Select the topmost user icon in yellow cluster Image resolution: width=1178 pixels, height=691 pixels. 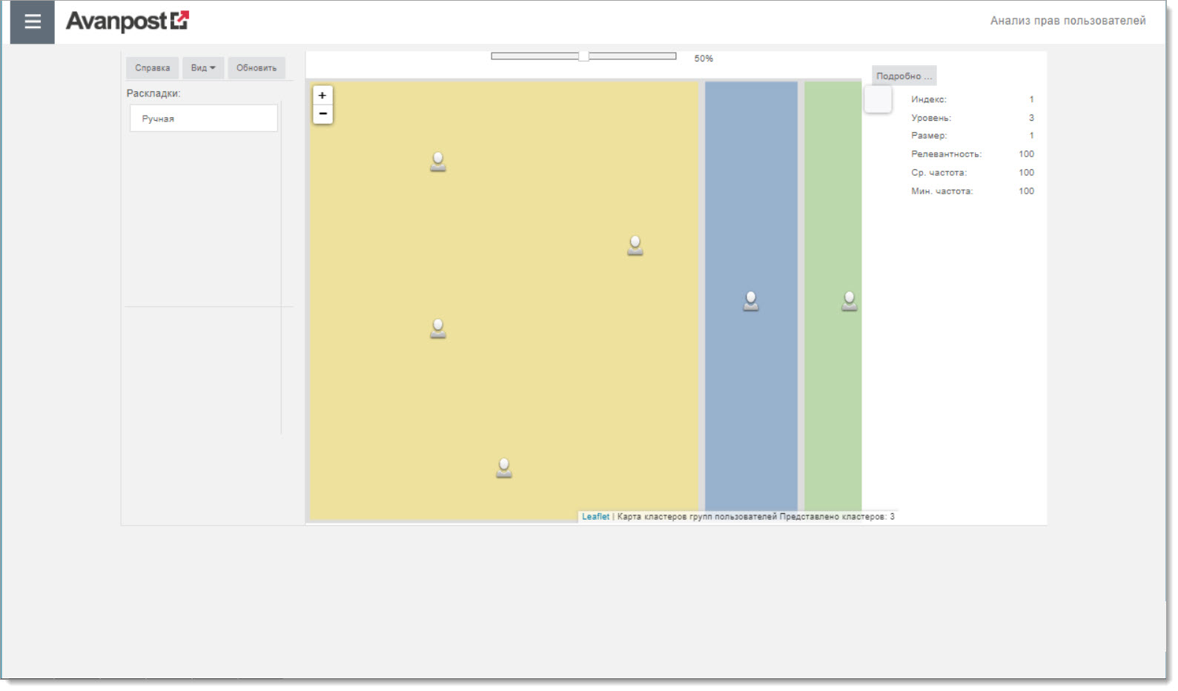438,162
